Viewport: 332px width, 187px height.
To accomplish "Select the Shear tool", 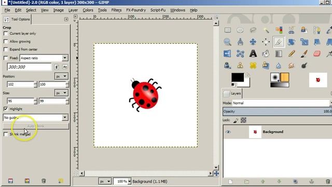I will point(317,42).
